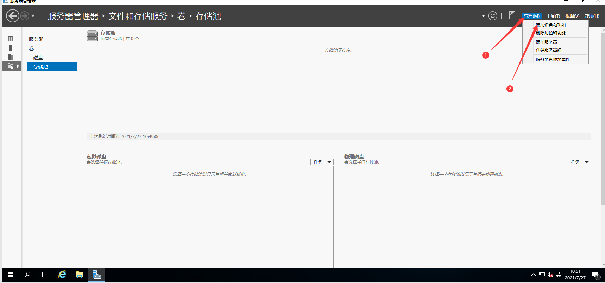Open the 视图(V) menu

(x=572, y=16)
